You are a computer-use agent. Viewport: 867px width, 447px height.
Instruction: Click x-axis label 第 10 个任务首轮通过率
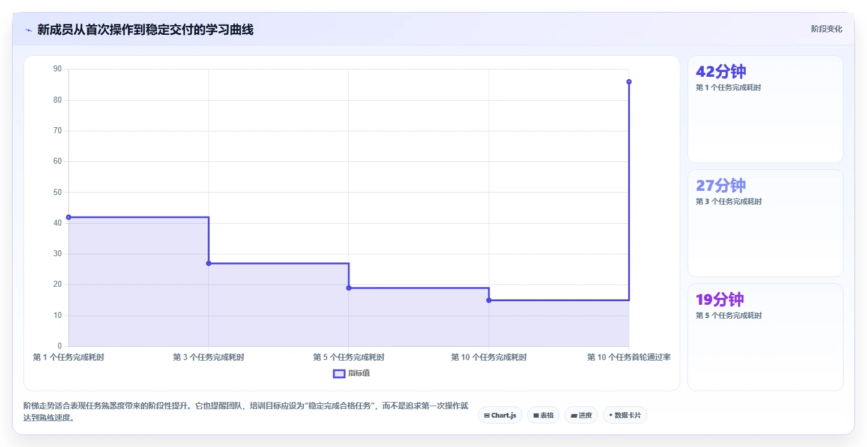coord(629,357)
